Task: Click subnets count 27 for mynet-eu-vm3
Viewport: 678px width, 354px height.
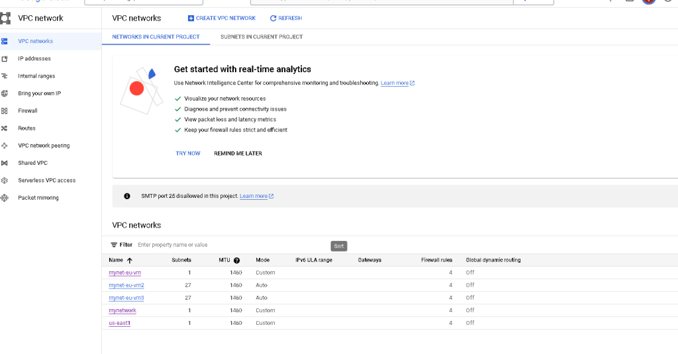Action: (187, 298)
